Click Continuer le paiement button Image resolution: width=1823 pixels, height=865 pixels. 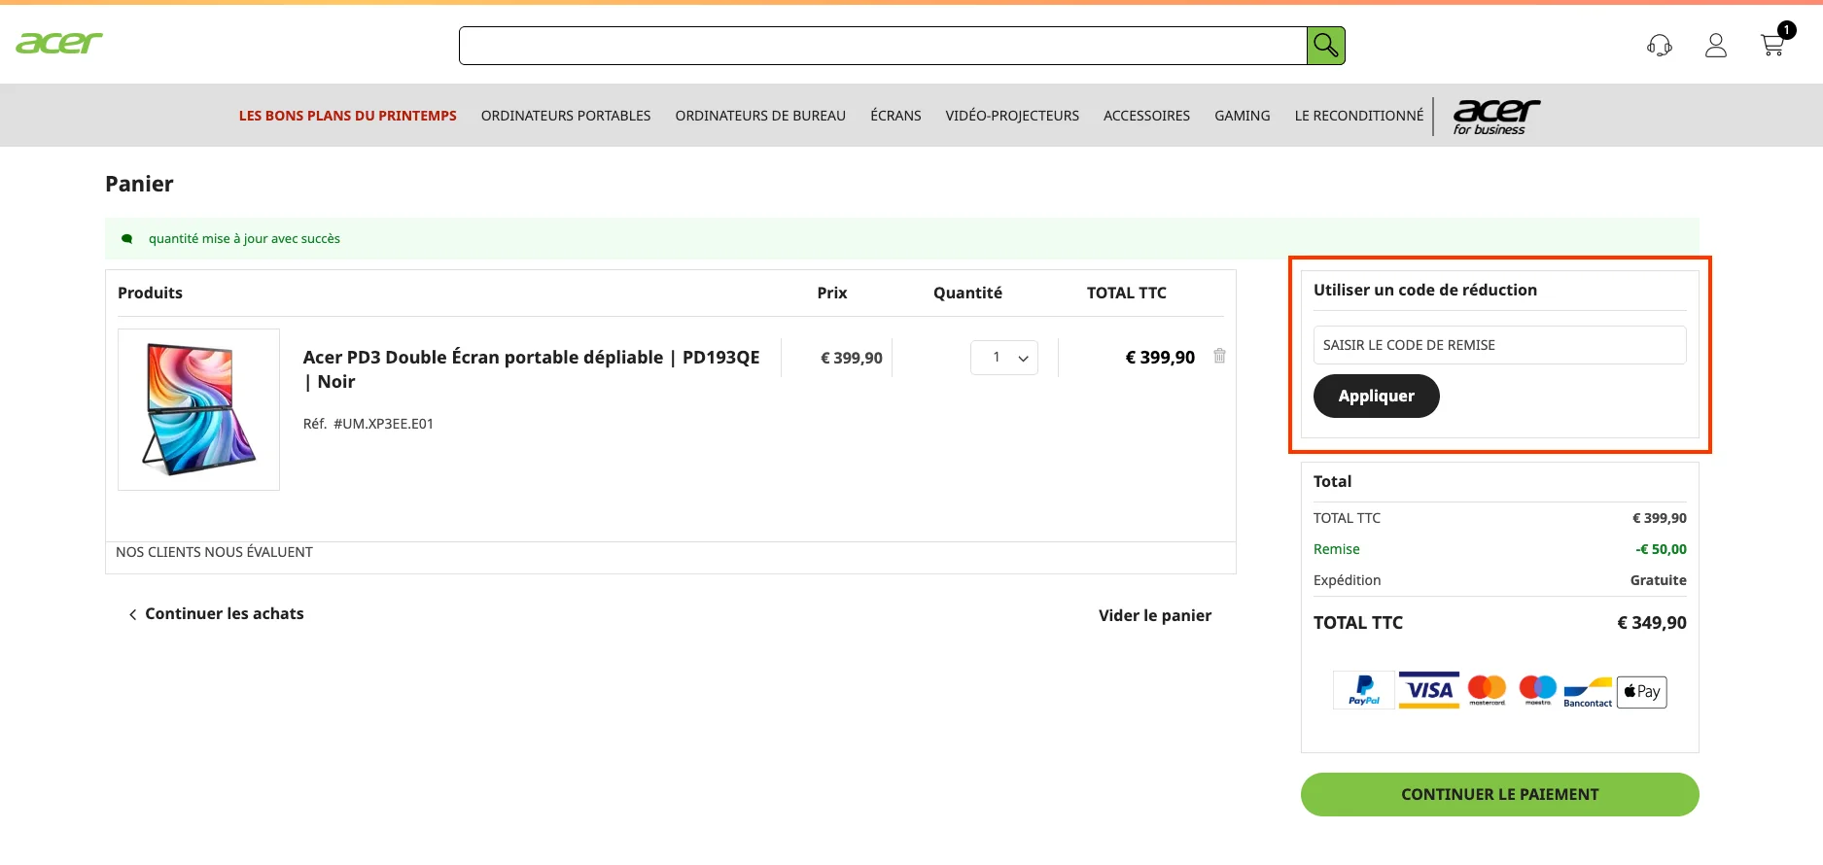tap(1499, 794)
